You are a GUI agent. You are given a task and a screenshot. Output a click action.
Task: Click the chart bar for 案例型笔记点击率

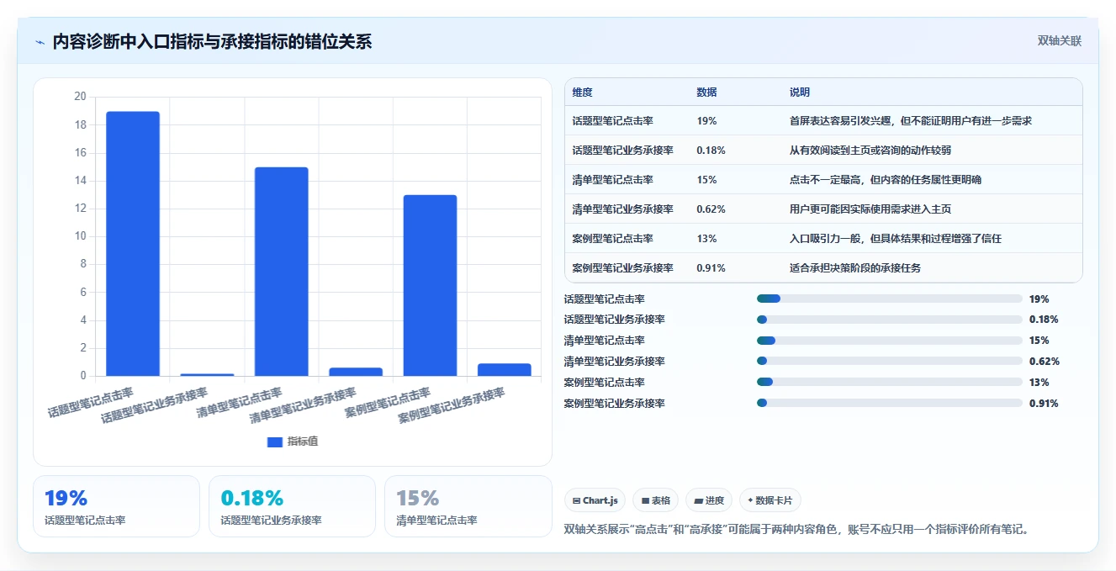430,286
